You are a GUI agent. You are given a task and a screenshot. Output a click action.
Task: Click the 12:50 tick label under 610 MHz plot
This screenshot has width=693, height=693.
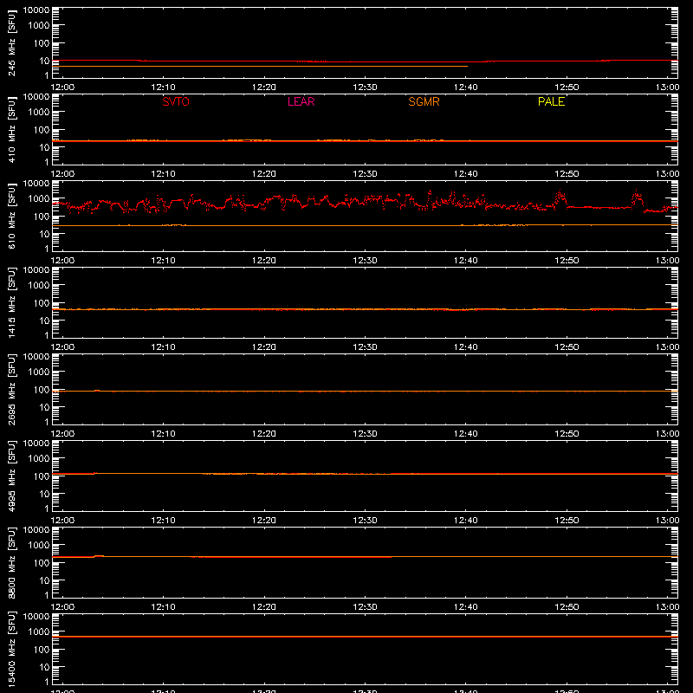coord(567,261)
